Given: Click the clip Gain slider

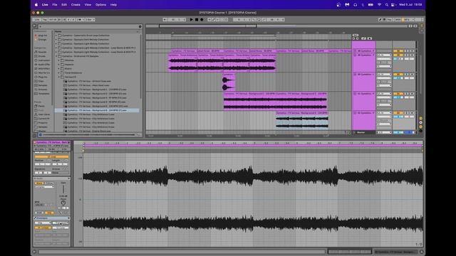Looking at the screenshot, I should point(63,190).
